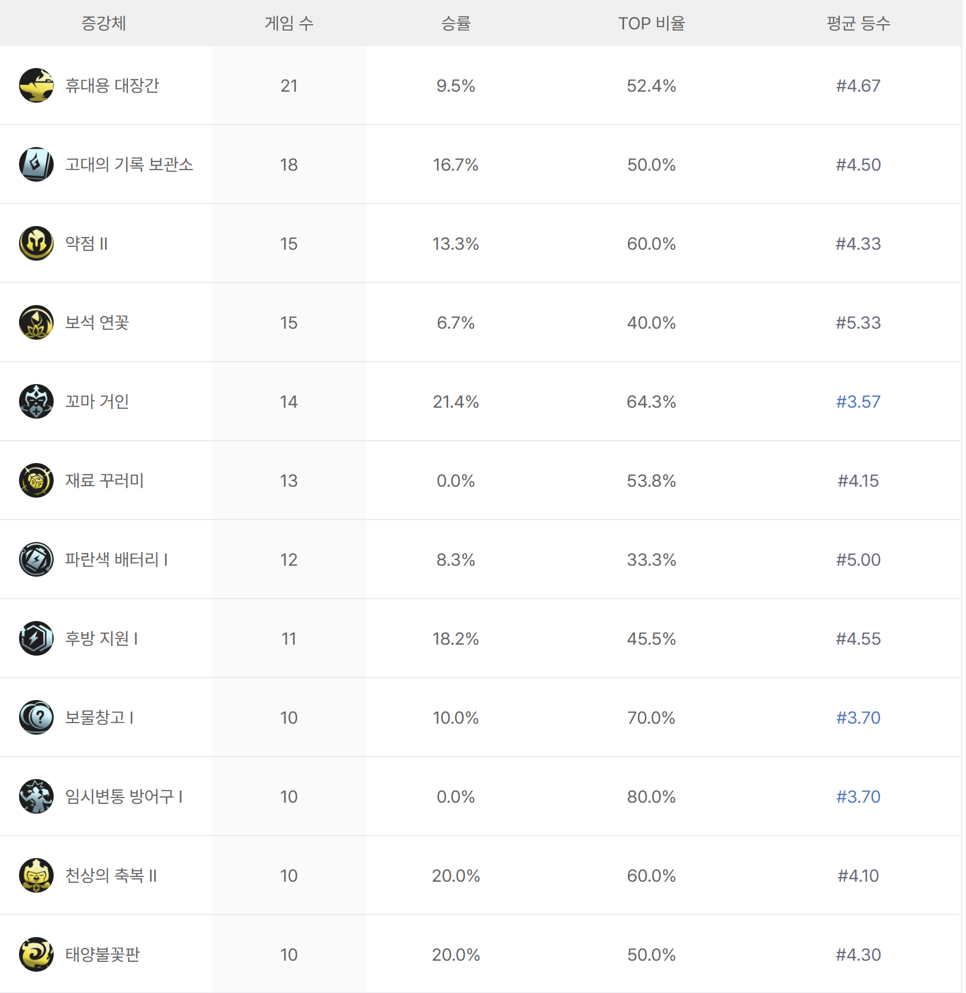Click the 증강체 column header
Image resolution: width=966 pixels, height=993 pixels.
pos(104,23)
